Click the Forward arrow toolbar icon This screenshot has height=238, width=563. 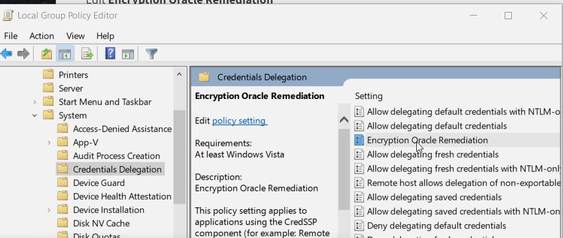(23, 54)
